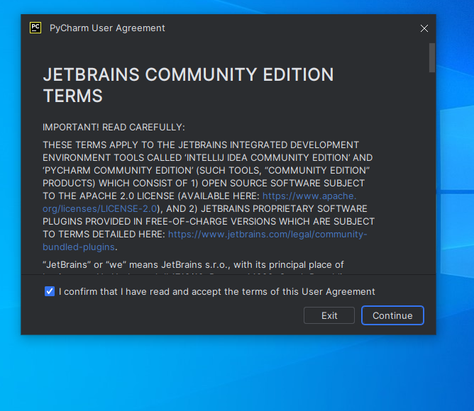Click the agreement's vertical scrollbar thumb
474x411 pixels.
click(431, 58)
